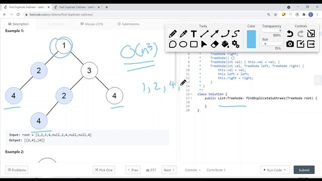Click the Pick One random button
Screen dimensions: 322x181
(104, 170)
